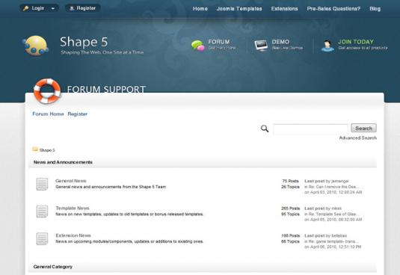Click the General News description text
The image size is (400, 275).
point(111,187)
